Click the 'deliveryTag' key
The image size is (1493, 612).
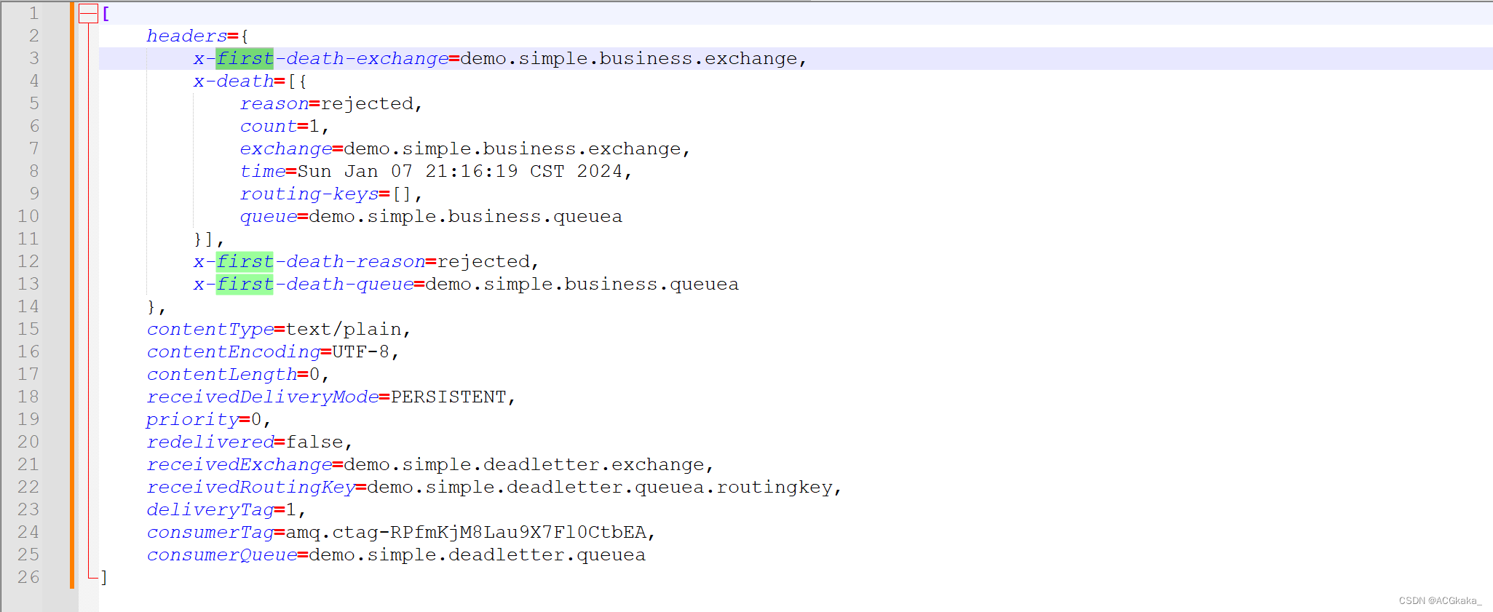[210, 509]
